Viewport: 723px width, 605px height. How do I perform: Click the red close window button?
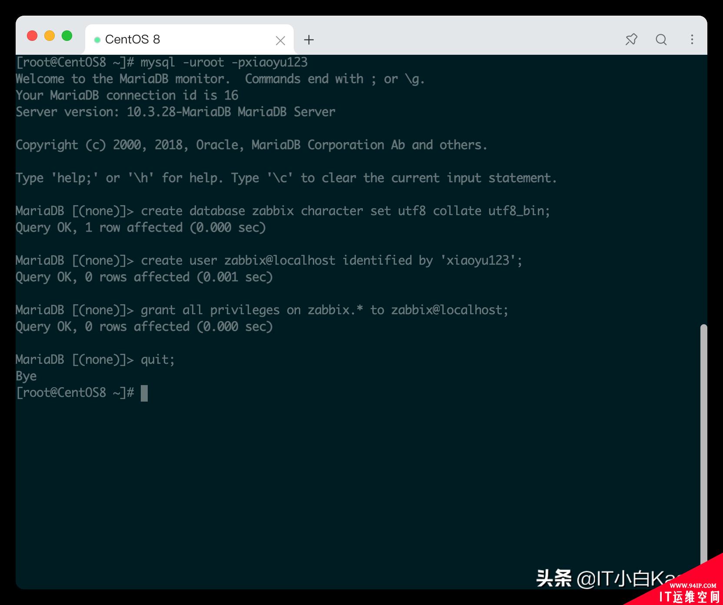tap(32, 36)
